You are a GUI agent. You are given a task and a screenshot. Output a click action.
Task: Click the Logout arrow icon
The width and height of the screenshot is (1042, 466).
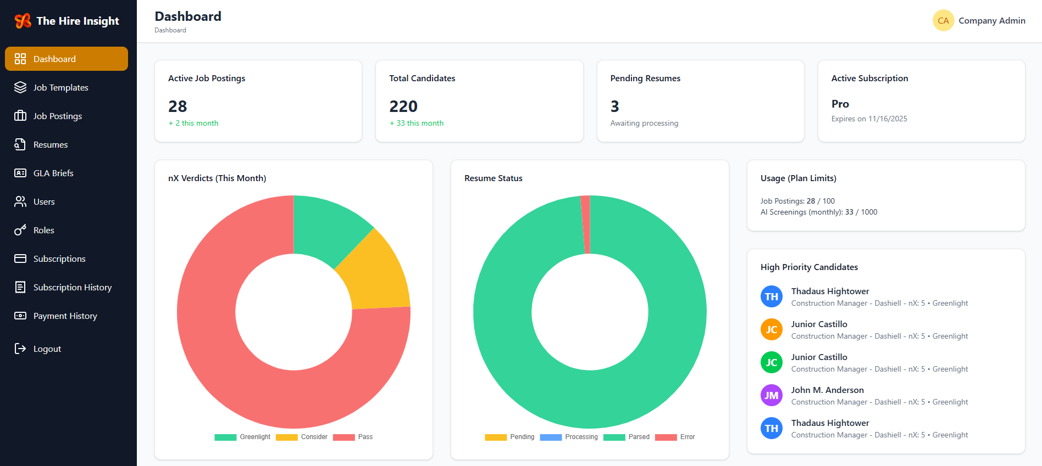[x=20, y=349]
